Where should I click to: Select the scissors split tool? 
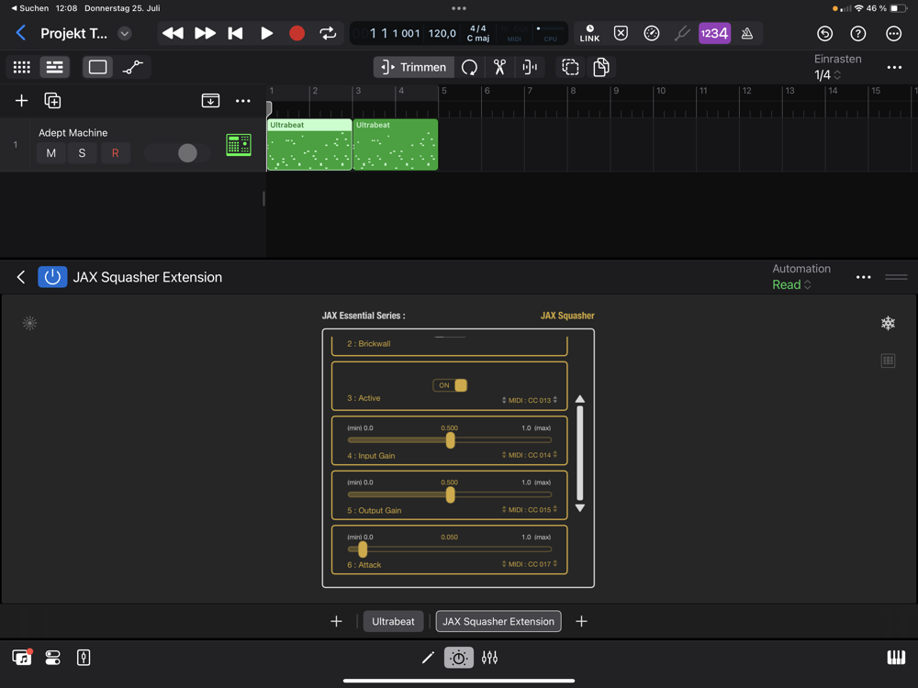pos(499,67)
